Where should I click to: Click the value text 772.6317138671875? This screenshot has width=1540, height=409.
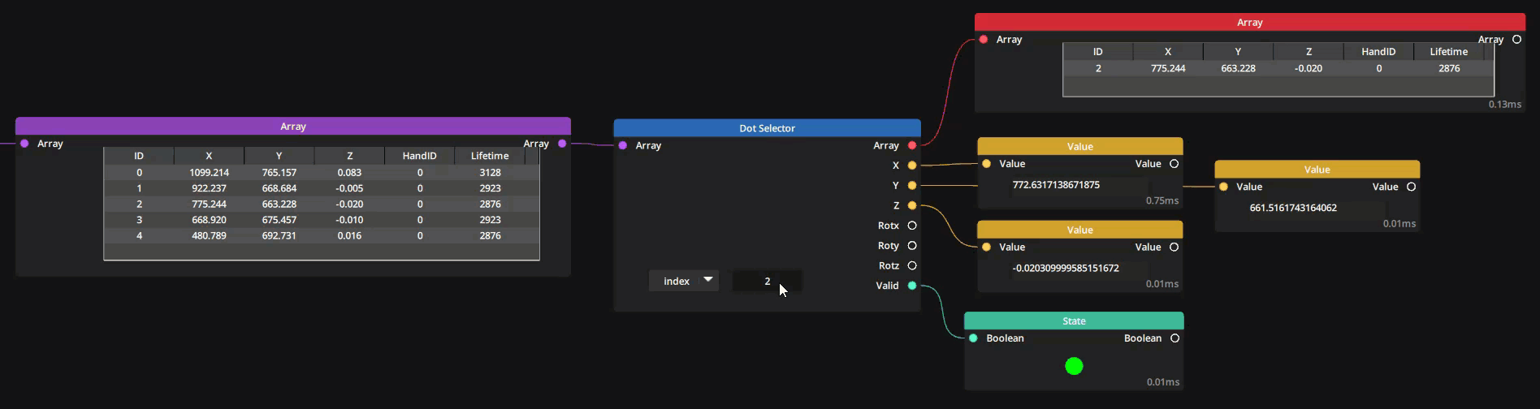click(x=1056, y=185)
